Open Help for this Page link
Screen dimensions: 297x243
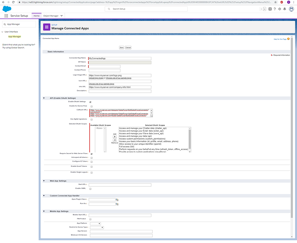[x=280, y=39]
